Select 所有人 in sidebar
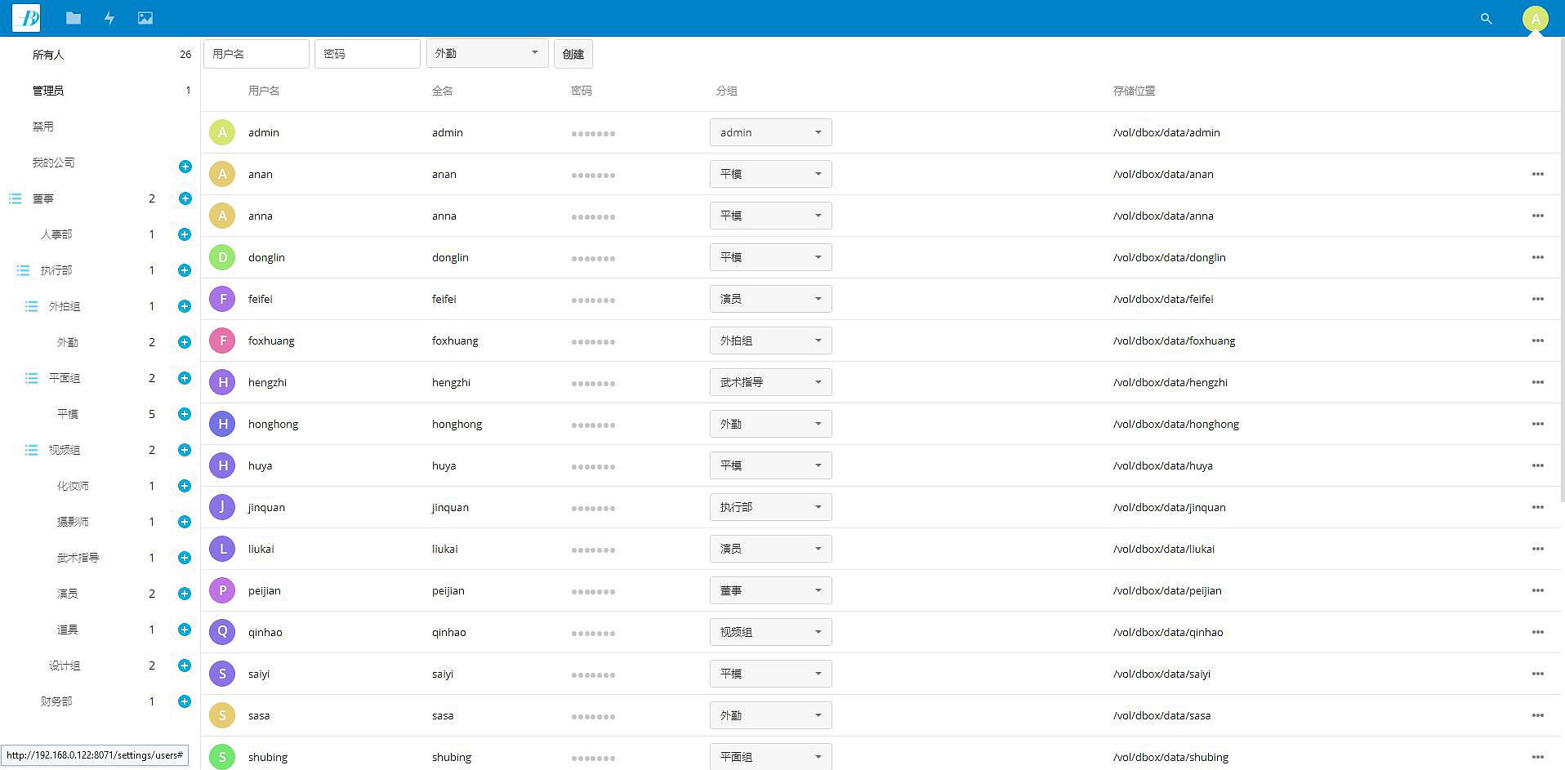1565x770 pixels. [x=48, y=55]
